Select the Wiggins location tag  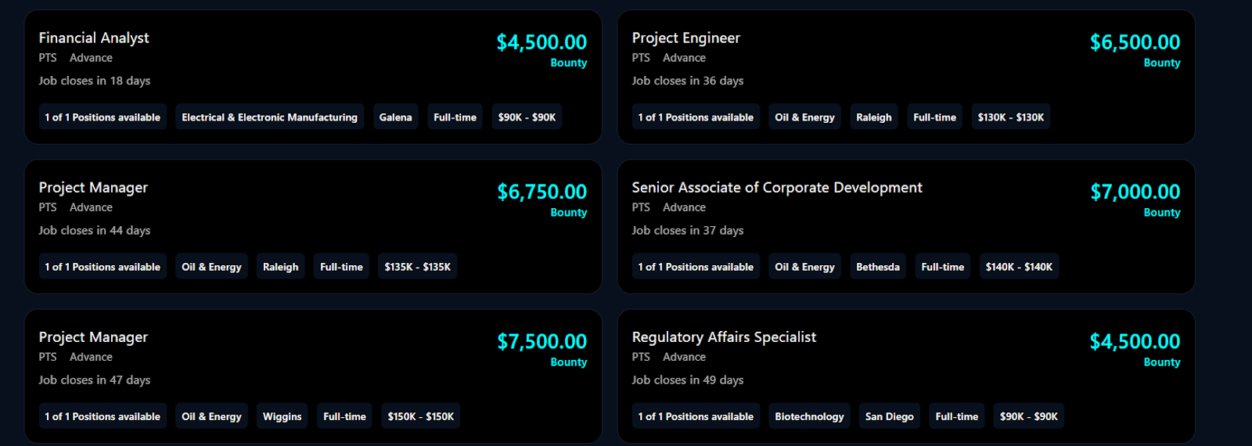coord(282,417)
